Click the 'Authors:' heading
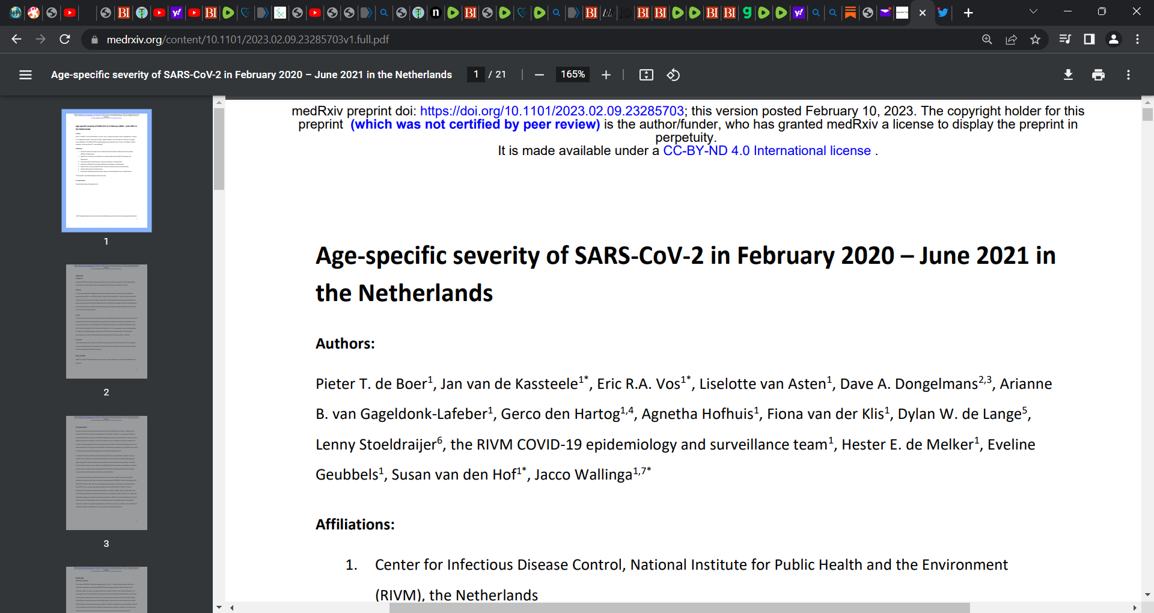1154x613 pixels. 345,344
